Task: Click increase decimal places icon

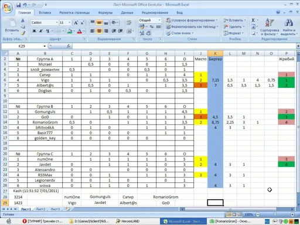Action: 142,33
